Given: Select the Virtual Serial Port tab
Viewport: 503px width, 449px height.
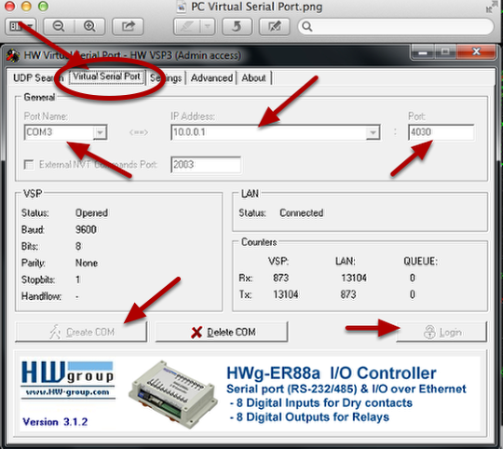Looking at the screenshot, I should 107,77.
